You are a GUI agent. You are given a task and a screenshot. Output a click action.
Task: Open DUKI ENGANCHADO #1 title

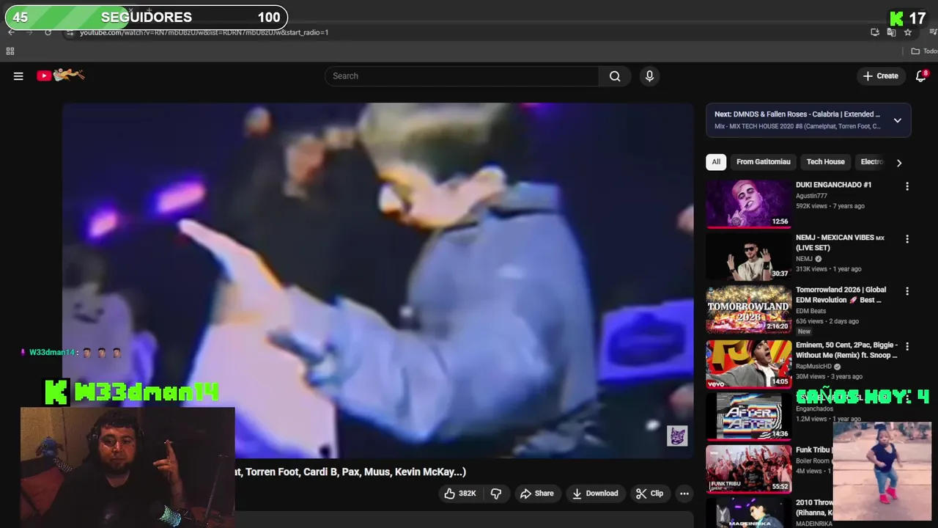pos(833,185)
